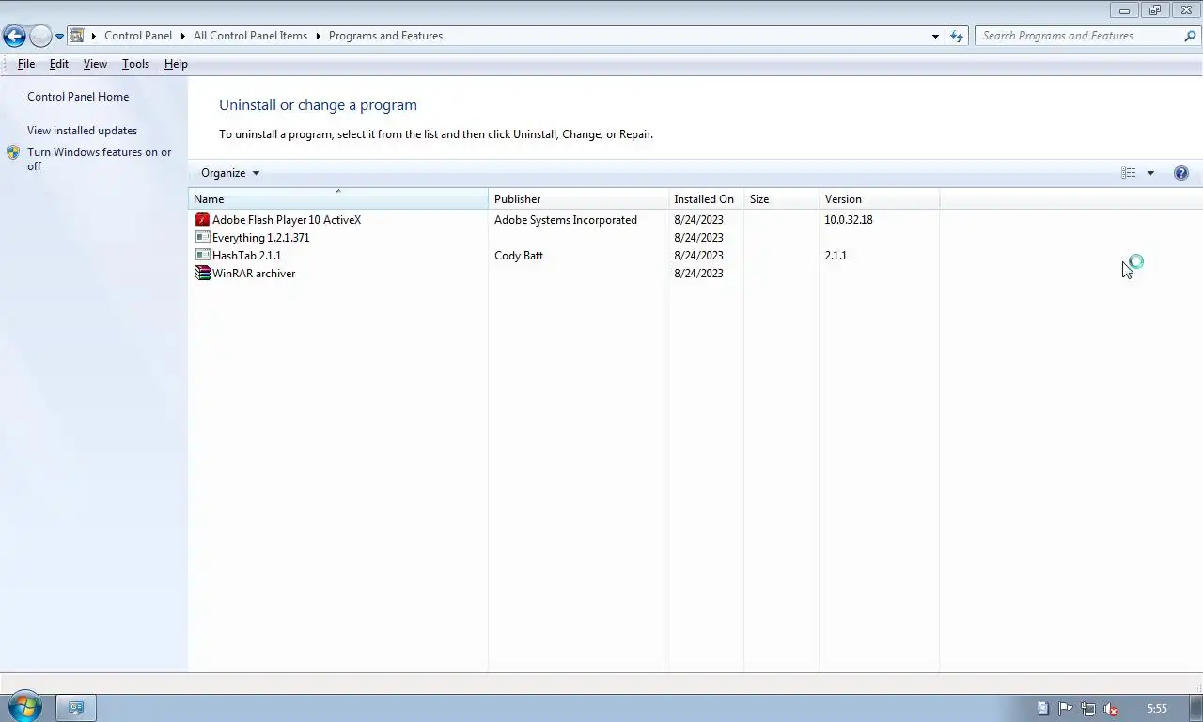Open the Tools menu
Viewport: 1203px width, 722px height.
135,64
